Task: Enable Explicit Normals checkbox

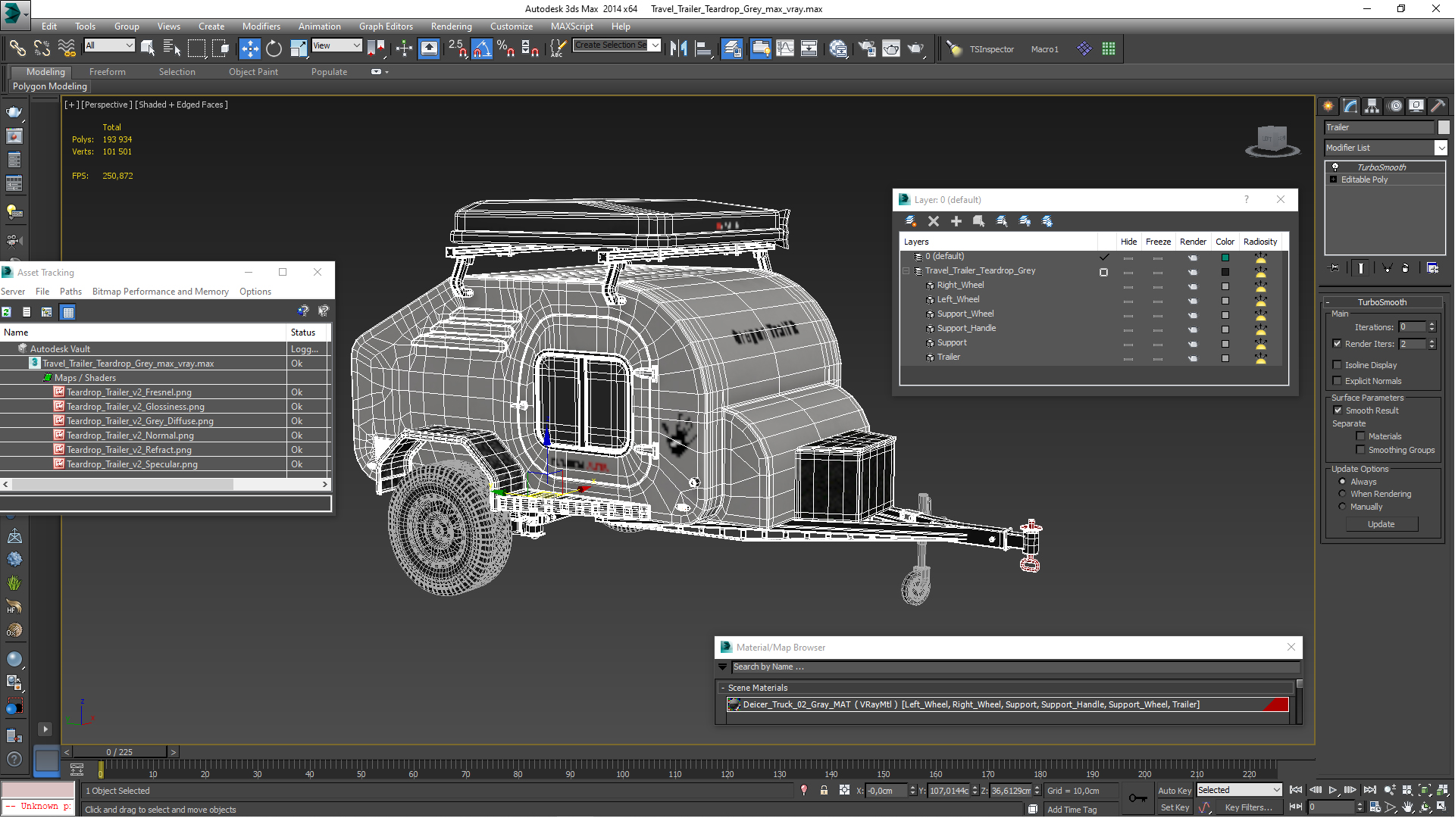Action: 1338,381
